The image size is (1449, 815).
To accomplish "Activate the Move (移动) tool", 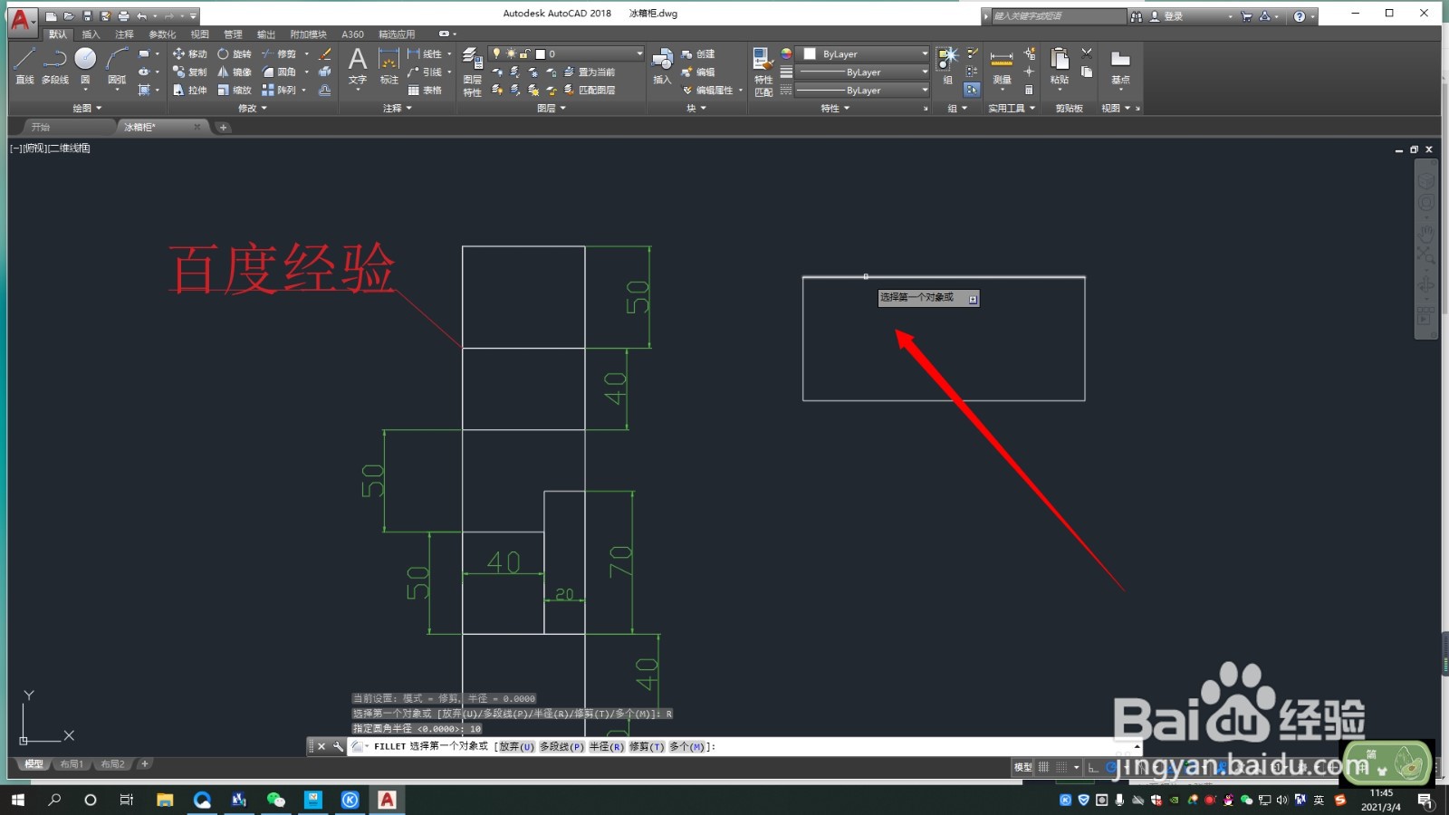I will click(x=190, y=54).
